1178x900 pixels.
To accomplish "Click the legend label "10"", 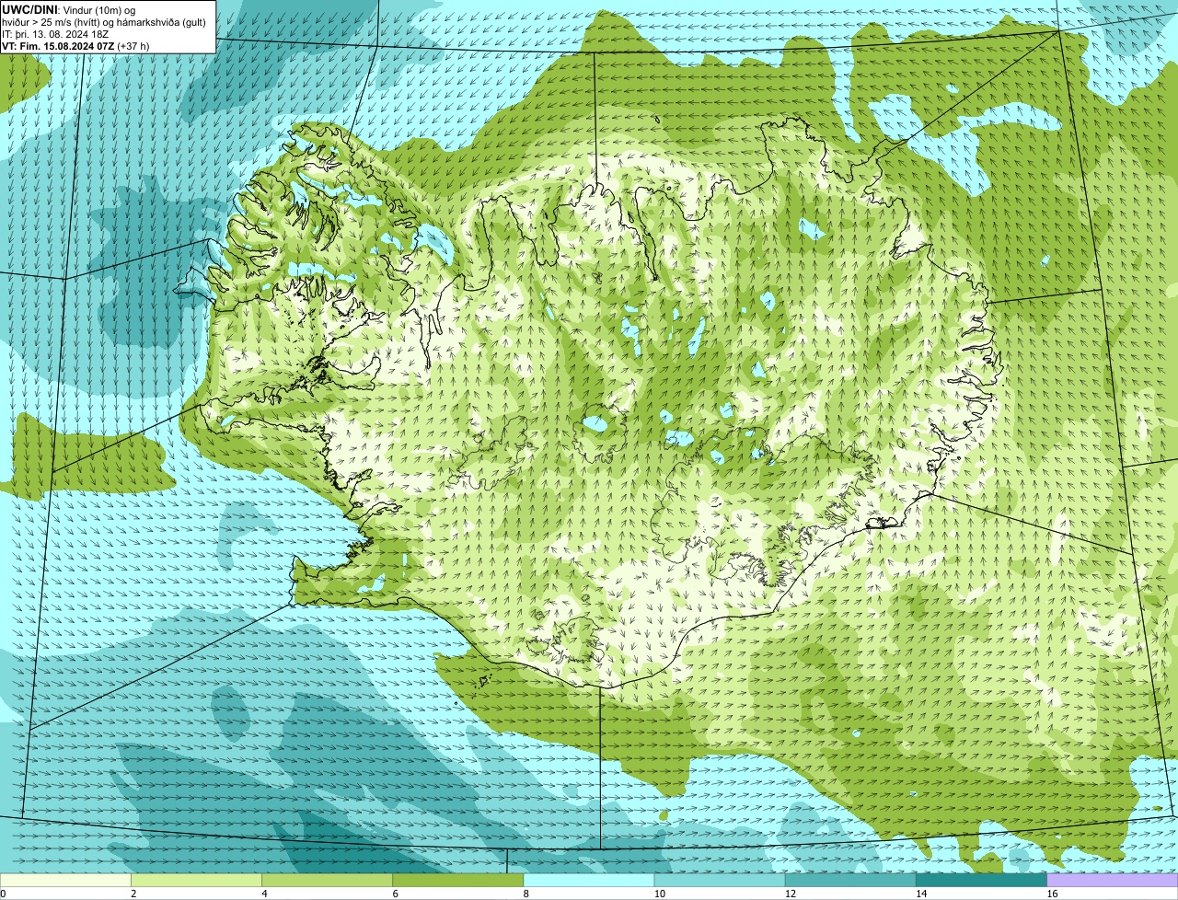I will pyautogui.click(x=659, y=894).
